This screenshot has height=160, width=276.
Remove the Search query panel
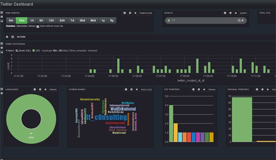coord(236,13)
